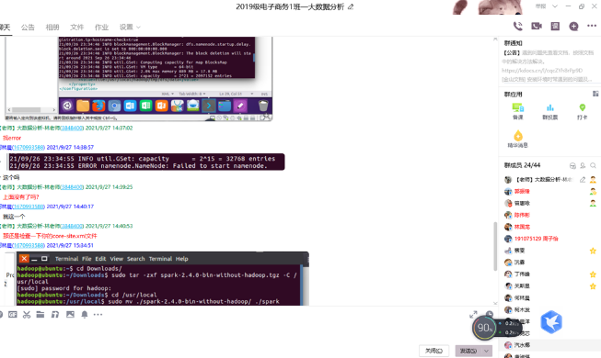Select the teacher 大数据分析 member row

pyautogui.click(x=550, y=179)
